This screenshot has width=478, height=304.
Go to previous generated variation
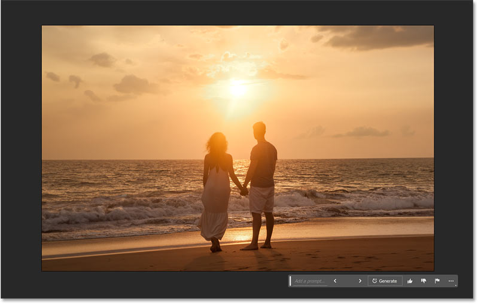tap(335, 281)
